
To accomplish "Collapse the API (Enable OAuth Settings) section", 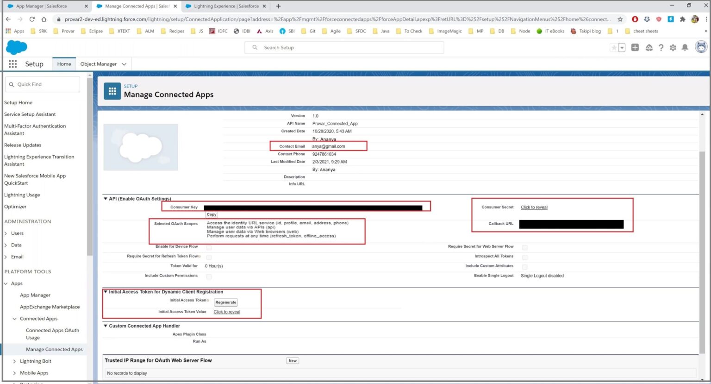I will point(106,199).
